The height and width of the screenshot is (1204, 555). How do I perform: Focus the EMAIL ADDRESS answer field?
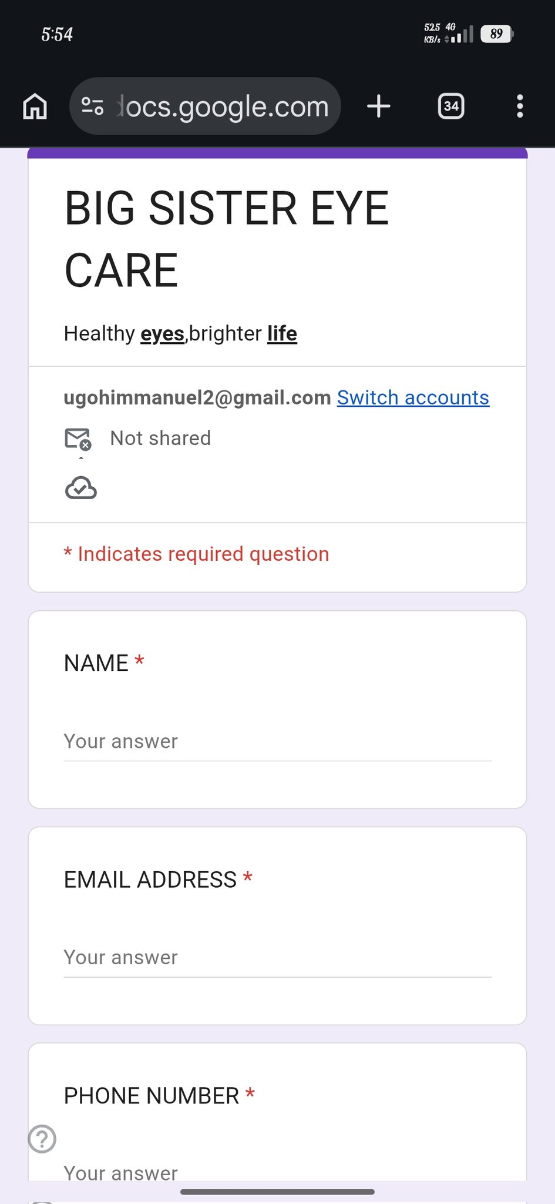click(277, 958)
